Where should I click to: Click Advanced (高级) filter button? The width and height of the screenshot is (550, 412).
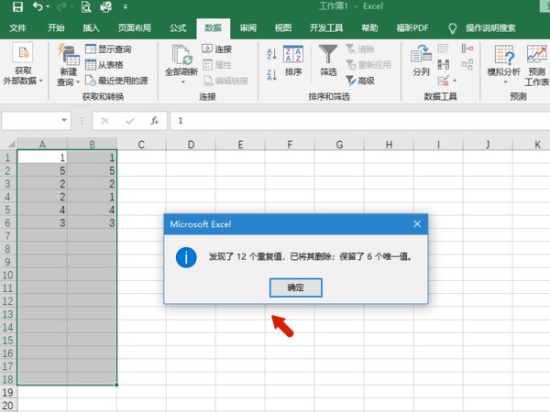coord(359,81)
